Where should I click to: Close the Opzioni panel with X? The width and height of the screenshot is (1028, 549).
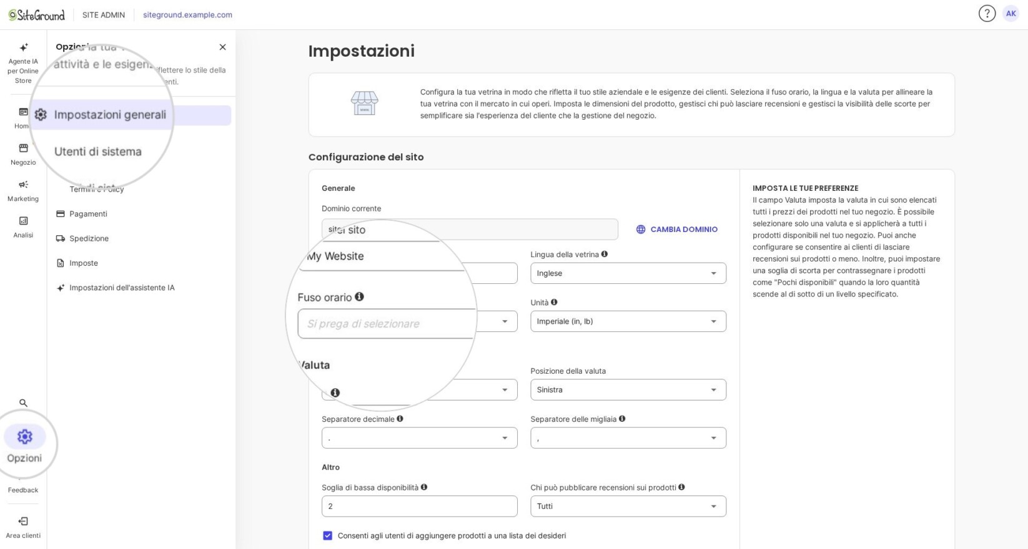click(x=222, y=47)
